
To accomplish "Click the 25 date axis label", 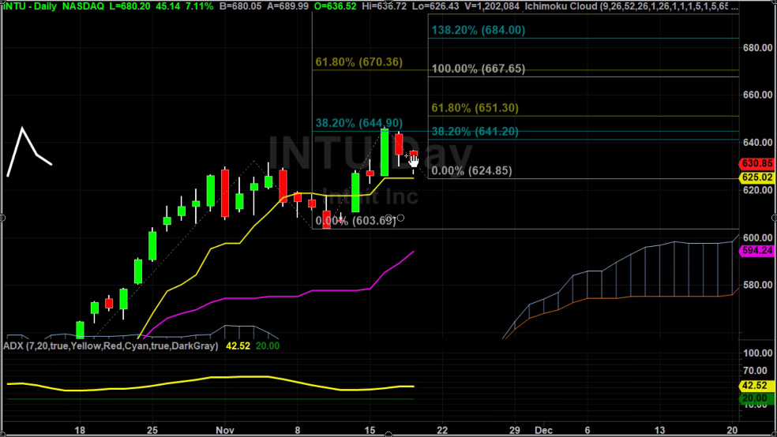I will tap(152, 430).
